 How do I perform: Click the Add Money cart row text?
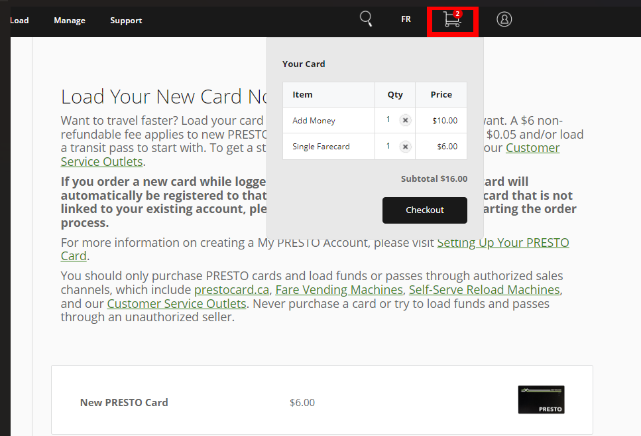pyautogui.click(x=314, y=120)
